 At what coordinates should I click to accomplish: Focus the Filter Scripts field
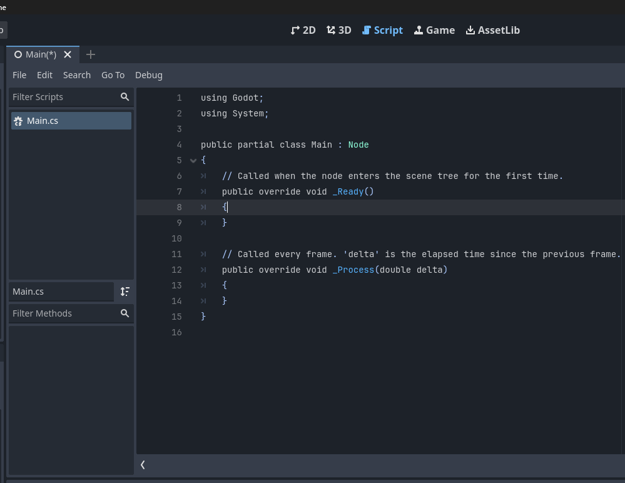(x=71, y=97)
